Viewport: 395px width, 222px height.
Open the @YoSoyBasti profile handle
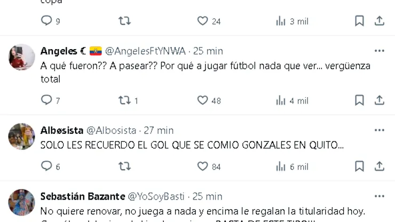click(x=156, y=196)
